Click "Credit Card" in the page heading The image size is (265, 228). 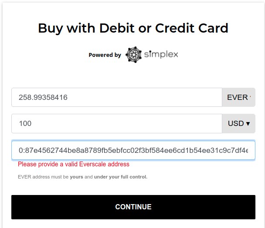pyautogui.click(x=191, y=28)
